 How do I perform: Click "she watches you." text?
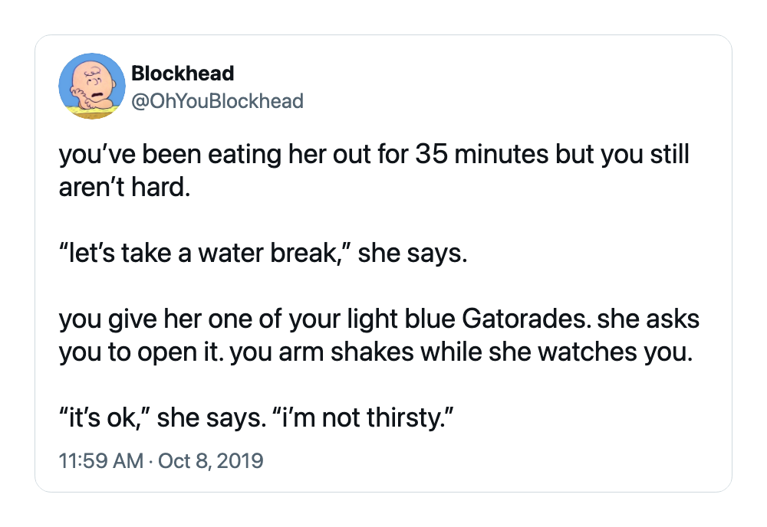click(591, 352)
